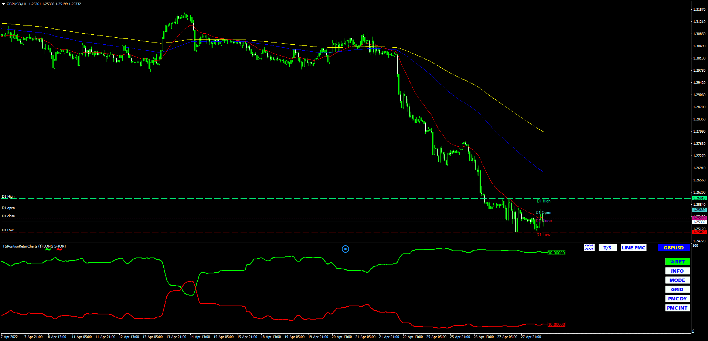The image size is (708, 341).
Task: Click the green 'D1 High' label near candles
Action: [544, 201]
